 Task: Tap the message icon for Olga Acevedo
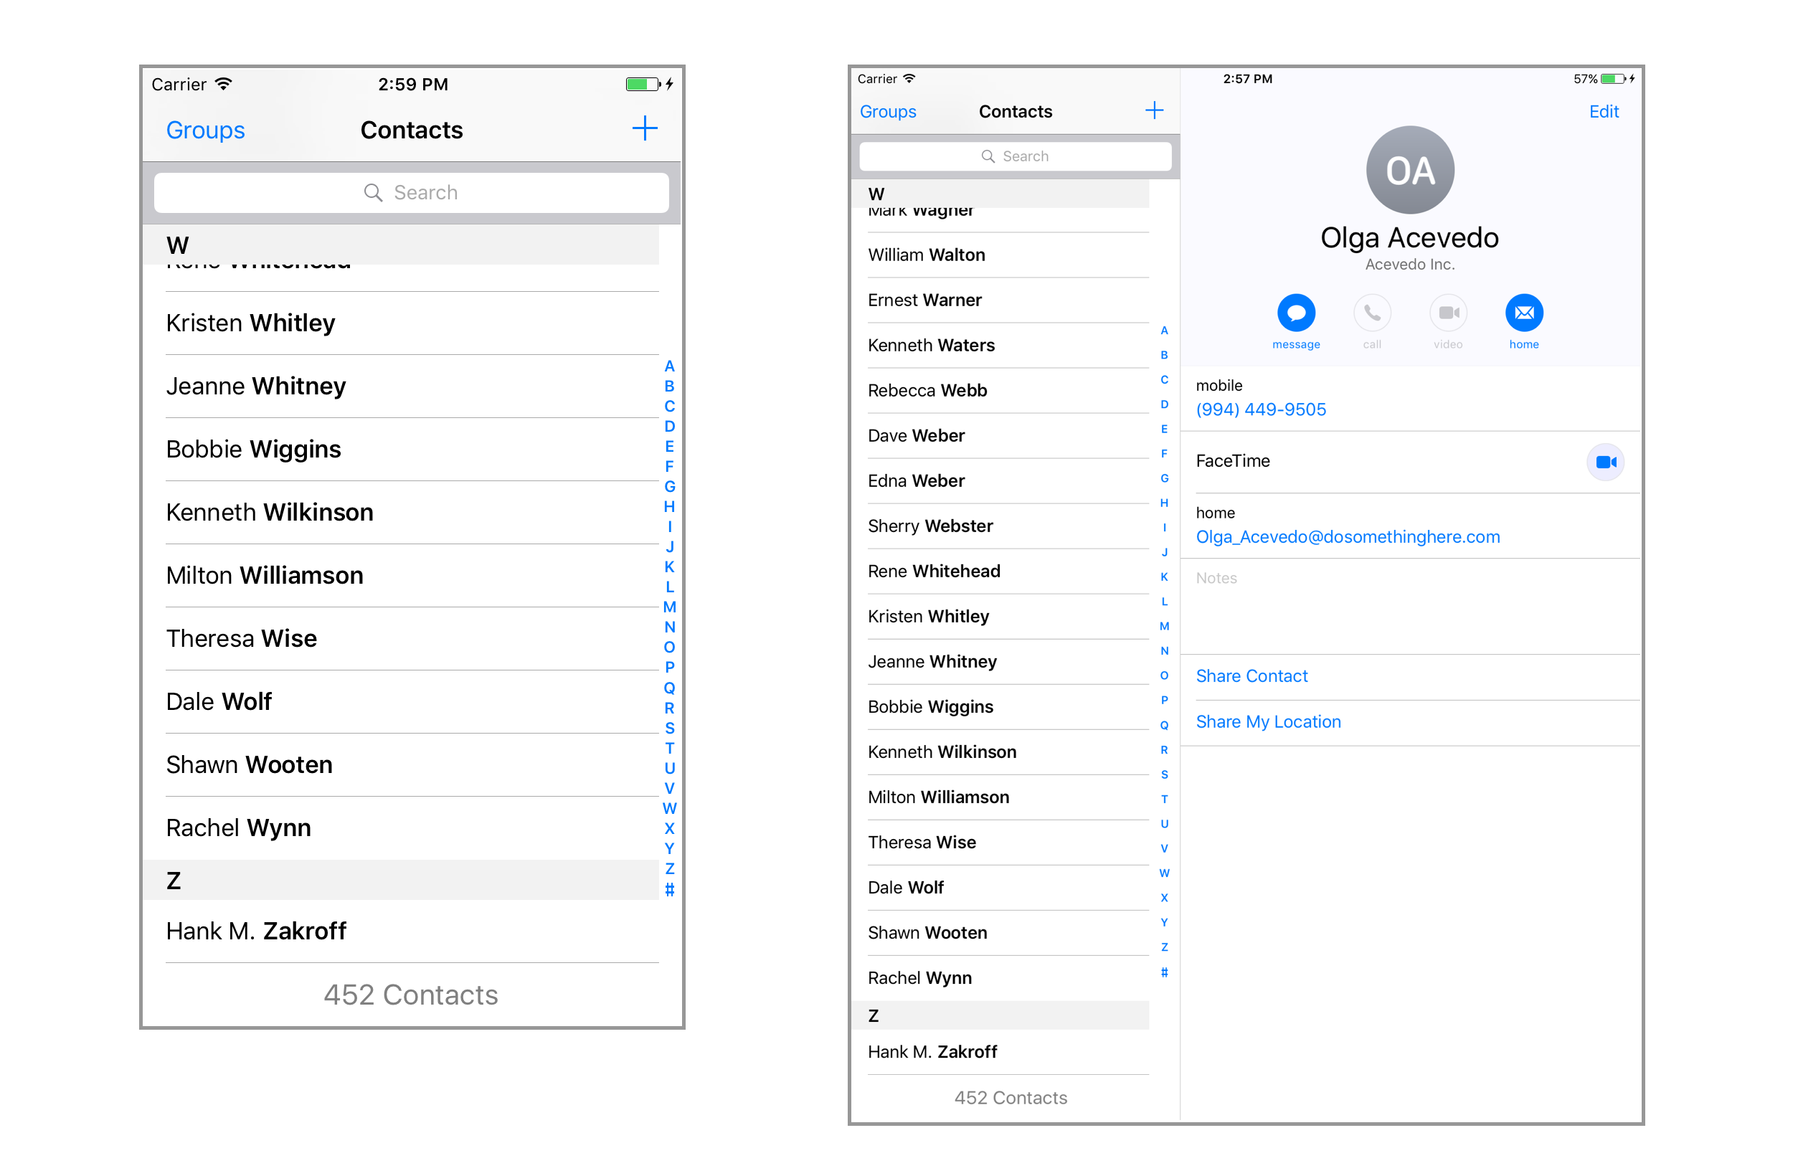1296,313
